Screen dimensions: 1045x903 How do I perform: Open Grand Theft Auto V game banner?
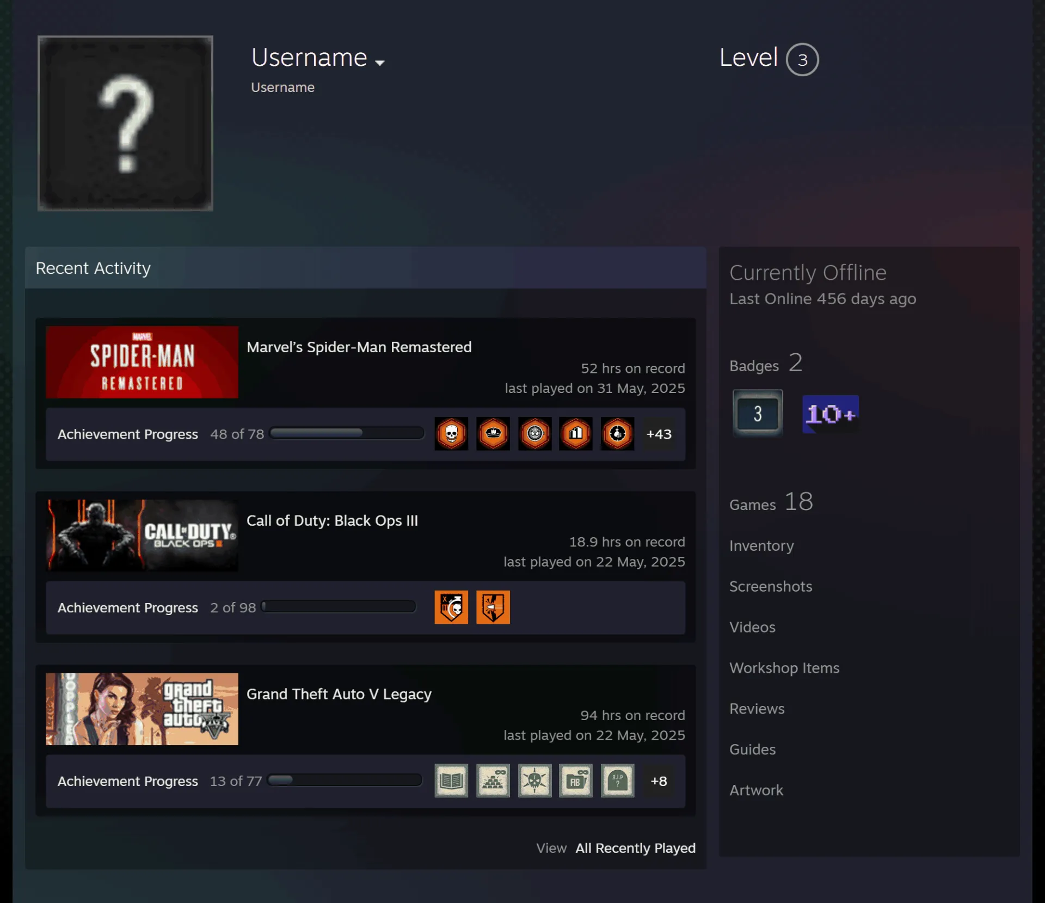[142, 709]
